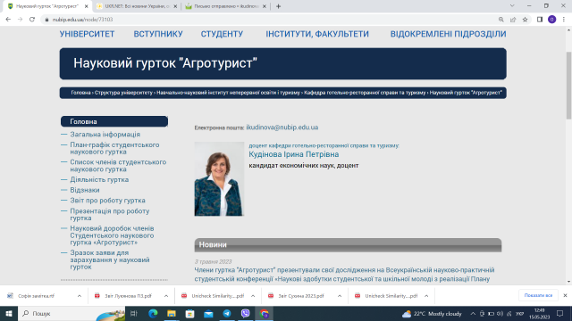
Task: Open the Chrome profile avatar
Action: 551,20
